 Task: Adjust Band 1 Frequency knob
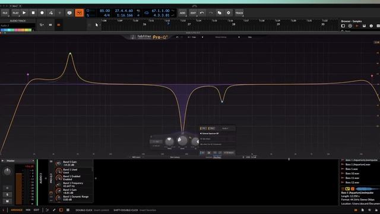tap(58, 185)
